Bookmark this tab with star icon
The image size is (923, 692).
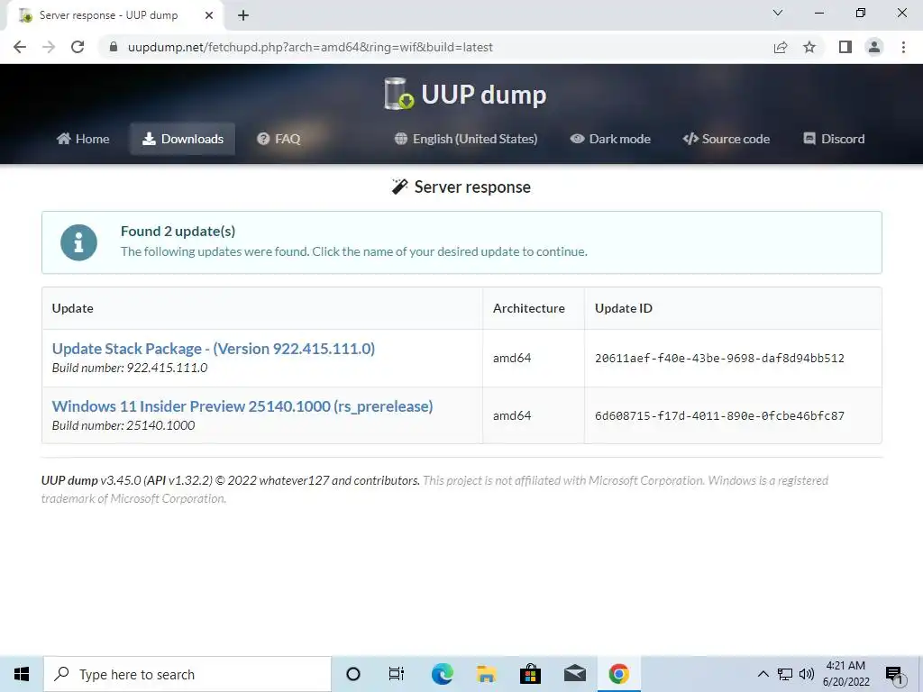click(809, 47)
